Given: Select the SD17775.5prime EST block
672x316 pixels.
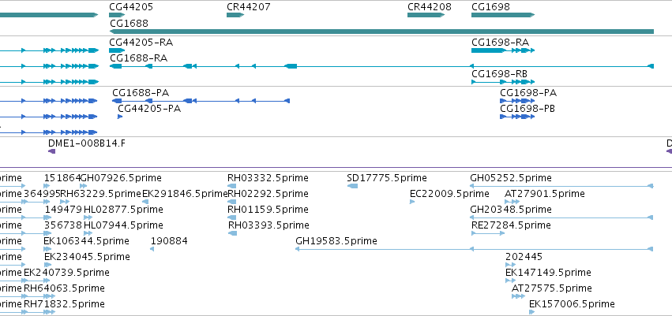Looking at the screenshot, I should click(x=353, y=186).
